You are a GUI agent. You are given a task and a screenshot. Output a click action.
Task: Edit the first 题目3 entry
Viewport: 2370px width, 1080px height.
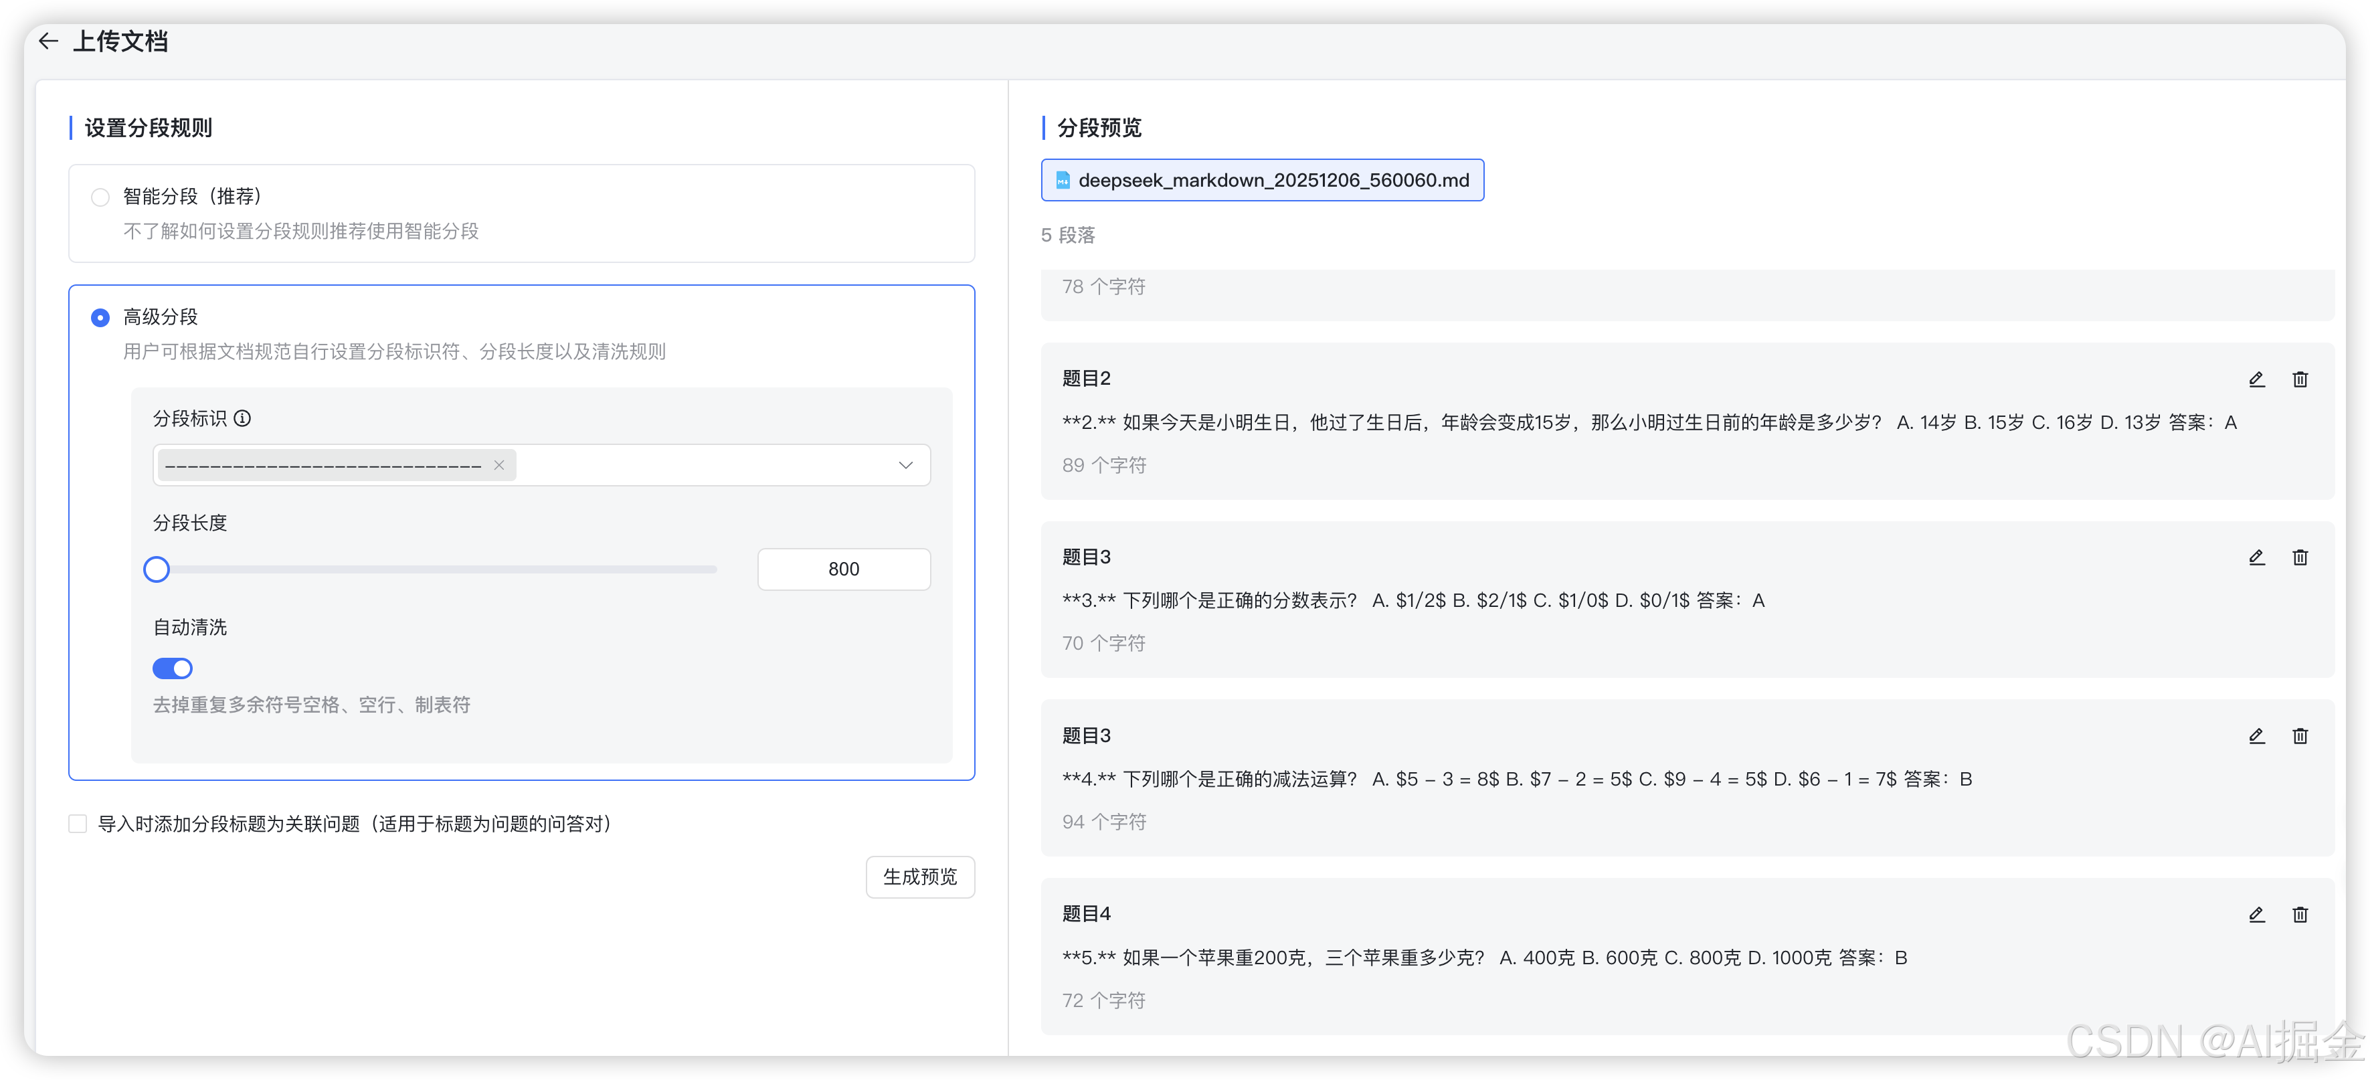coord(2256,557)
